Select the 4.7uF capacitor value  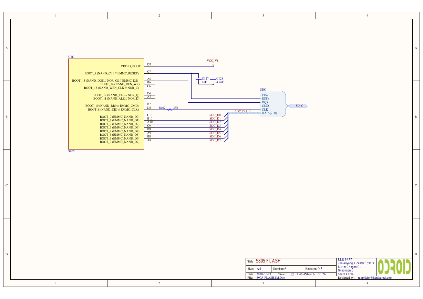point(220,82)
